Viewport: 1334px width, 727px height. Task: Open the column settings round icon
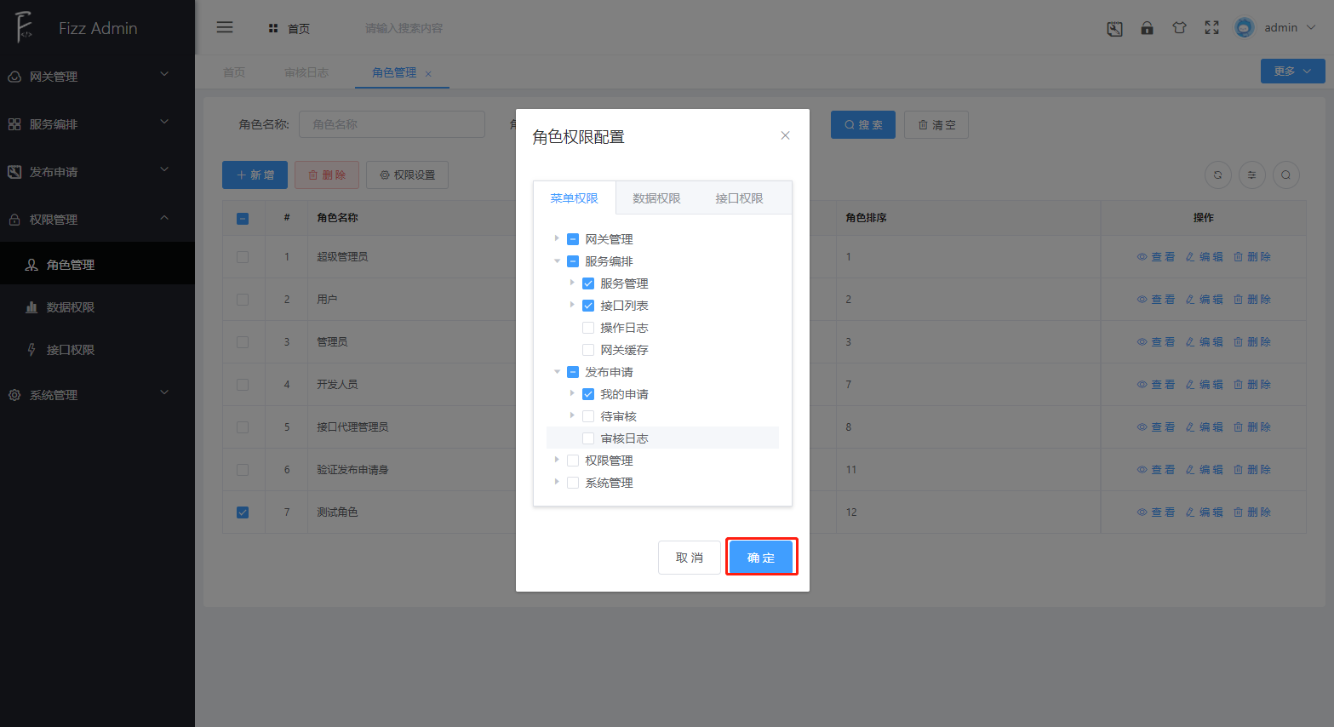coord(1251,175)
